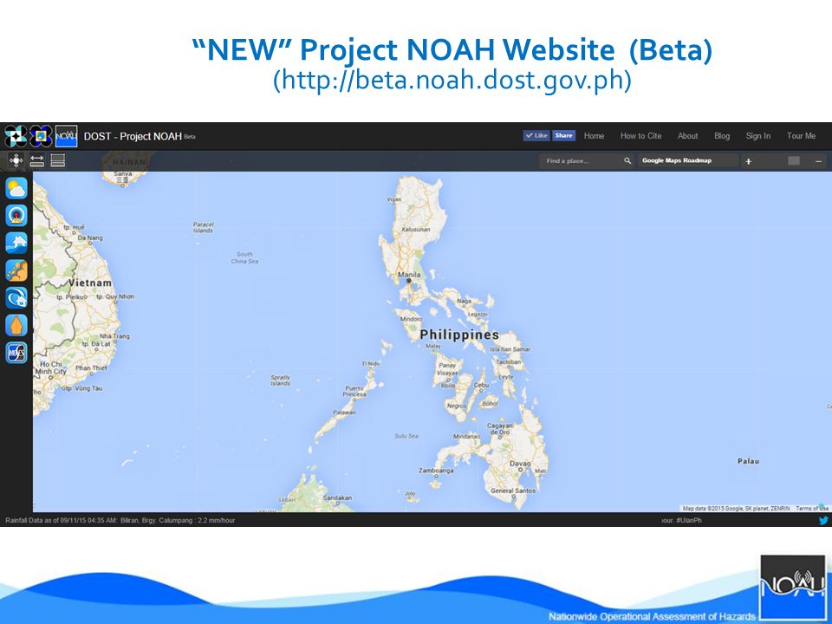Click the DOST - Project NOAH title
832x624 pixels.
[133, 136]
